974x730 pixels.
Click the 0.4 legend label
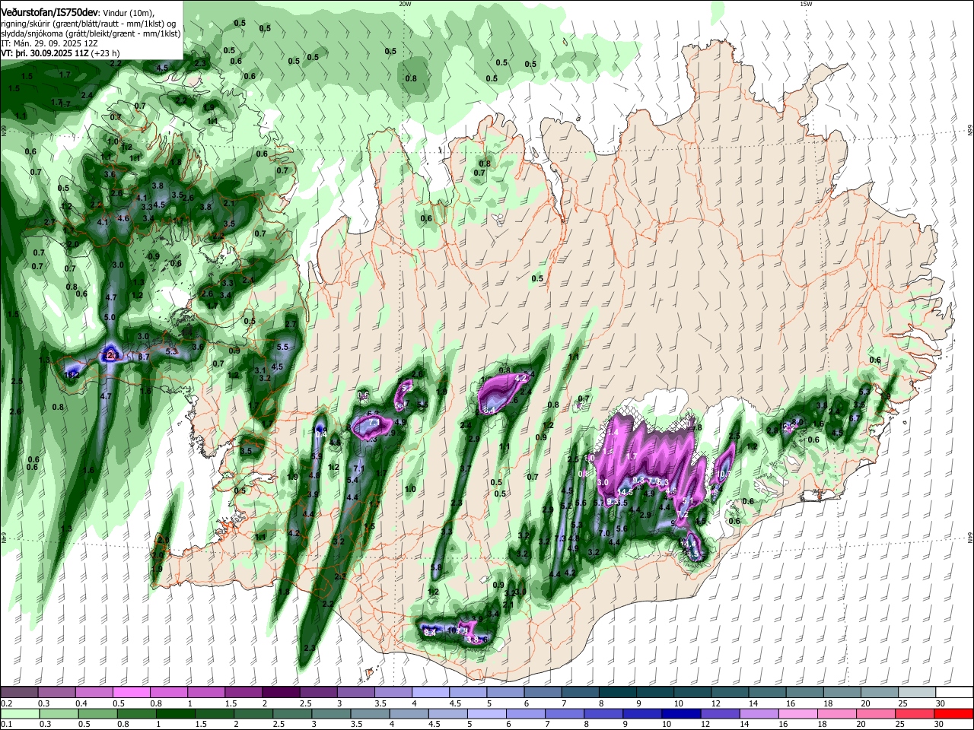click(81, 703)
